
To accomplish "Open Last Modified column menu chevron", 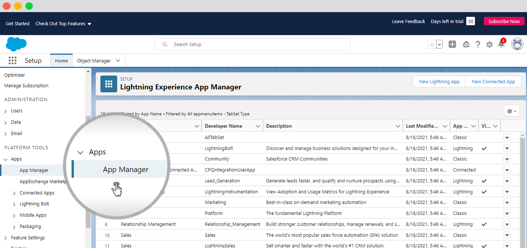I will coord(445,126).
